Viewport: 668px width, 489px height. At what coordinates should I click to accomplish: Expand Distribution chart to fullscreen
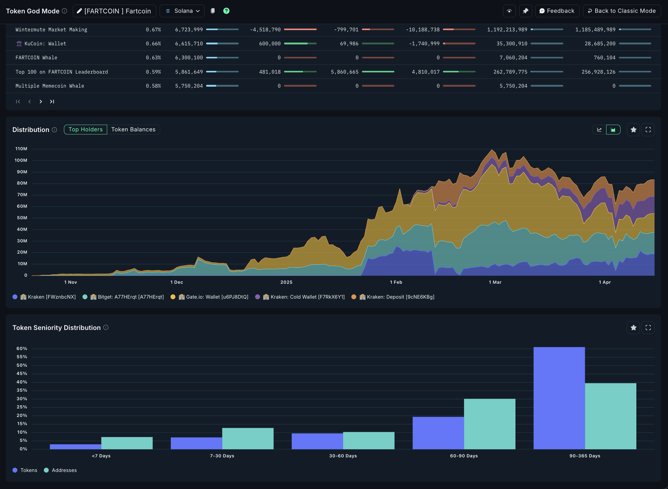(x=648, y=130)
